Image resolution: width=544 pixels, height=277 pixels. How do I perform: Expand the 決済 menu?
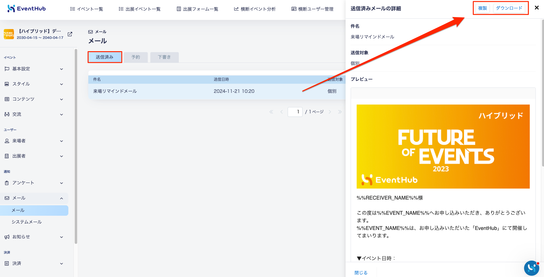(61, 264)
